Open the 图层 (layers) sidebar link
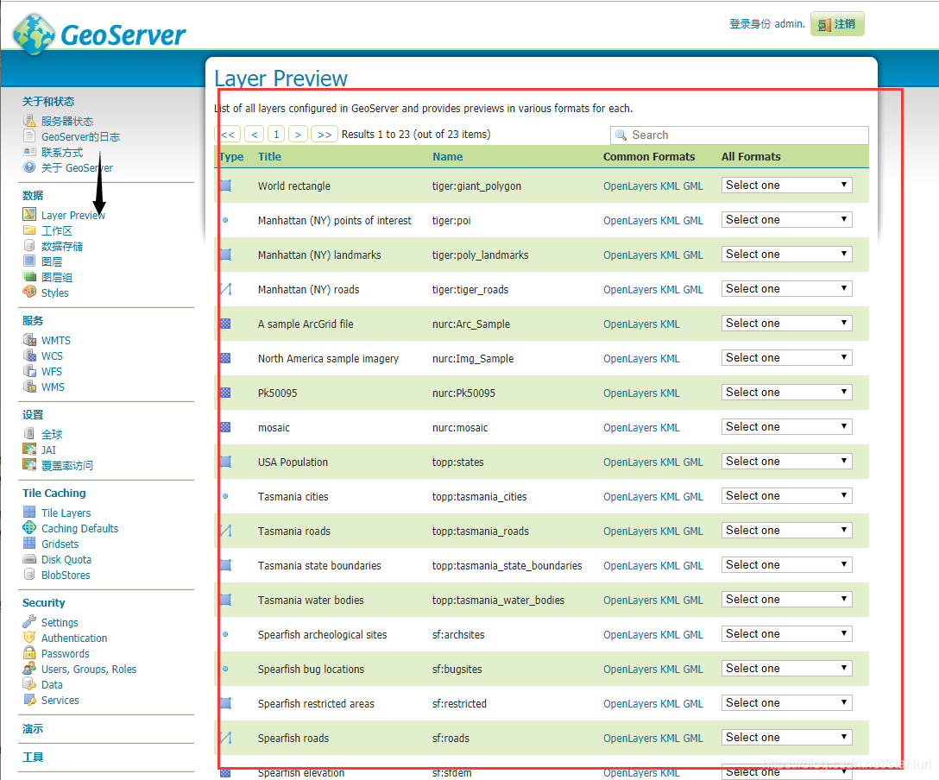 (x=52, y=261)
